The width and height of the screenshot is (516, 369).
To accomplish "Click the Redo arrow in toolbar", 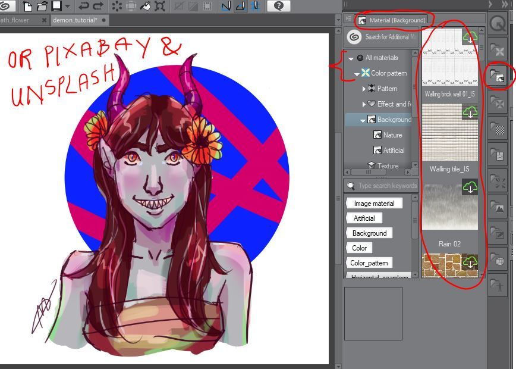I will 97,7.
